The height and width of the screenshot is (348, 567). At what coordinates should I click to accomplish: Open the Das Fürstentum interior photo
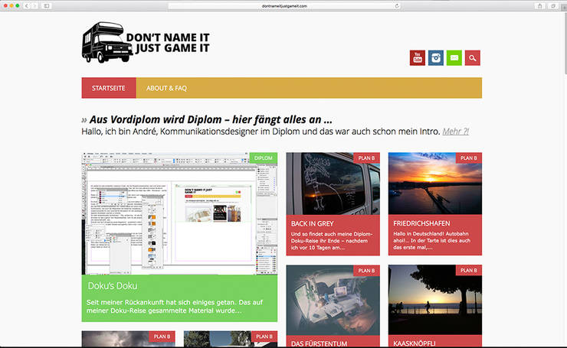click(333, 300)
